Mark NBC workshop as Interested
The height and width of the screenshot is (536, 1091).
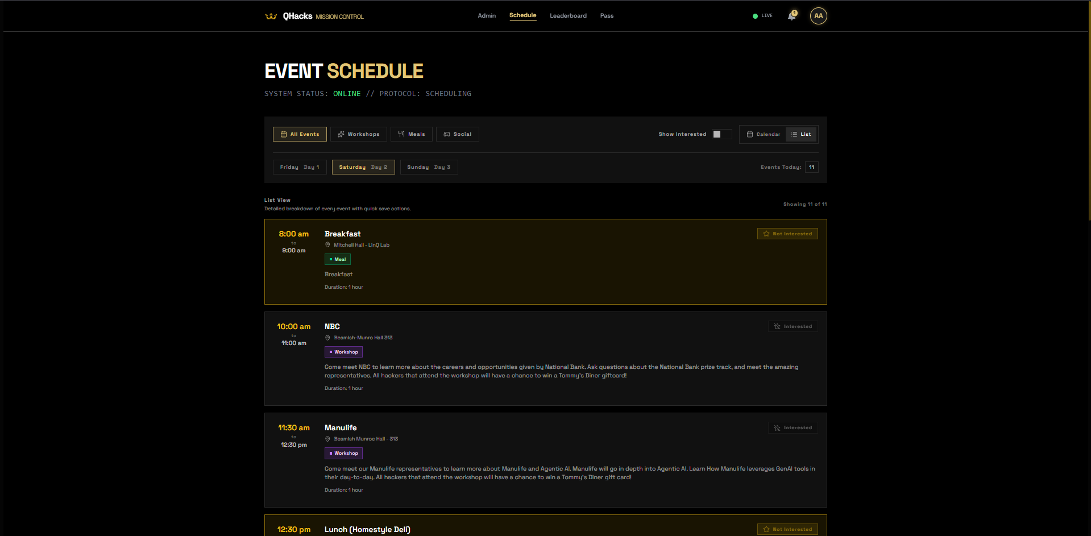(x=793, y=326)
